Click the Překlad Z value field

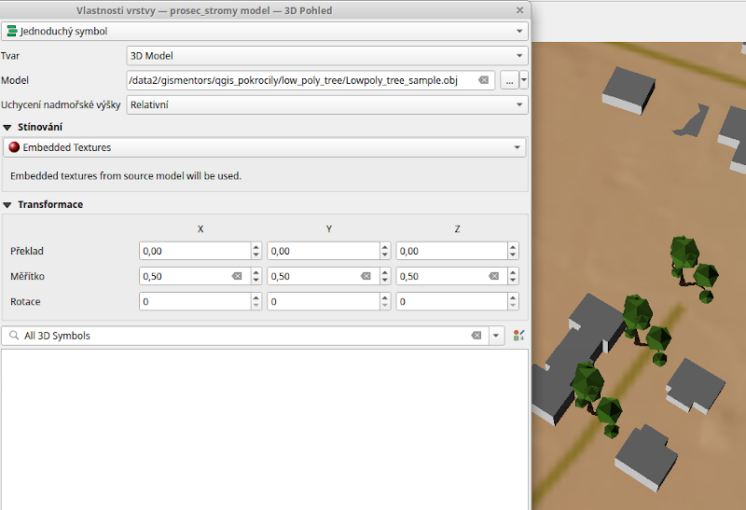point(452,251)
